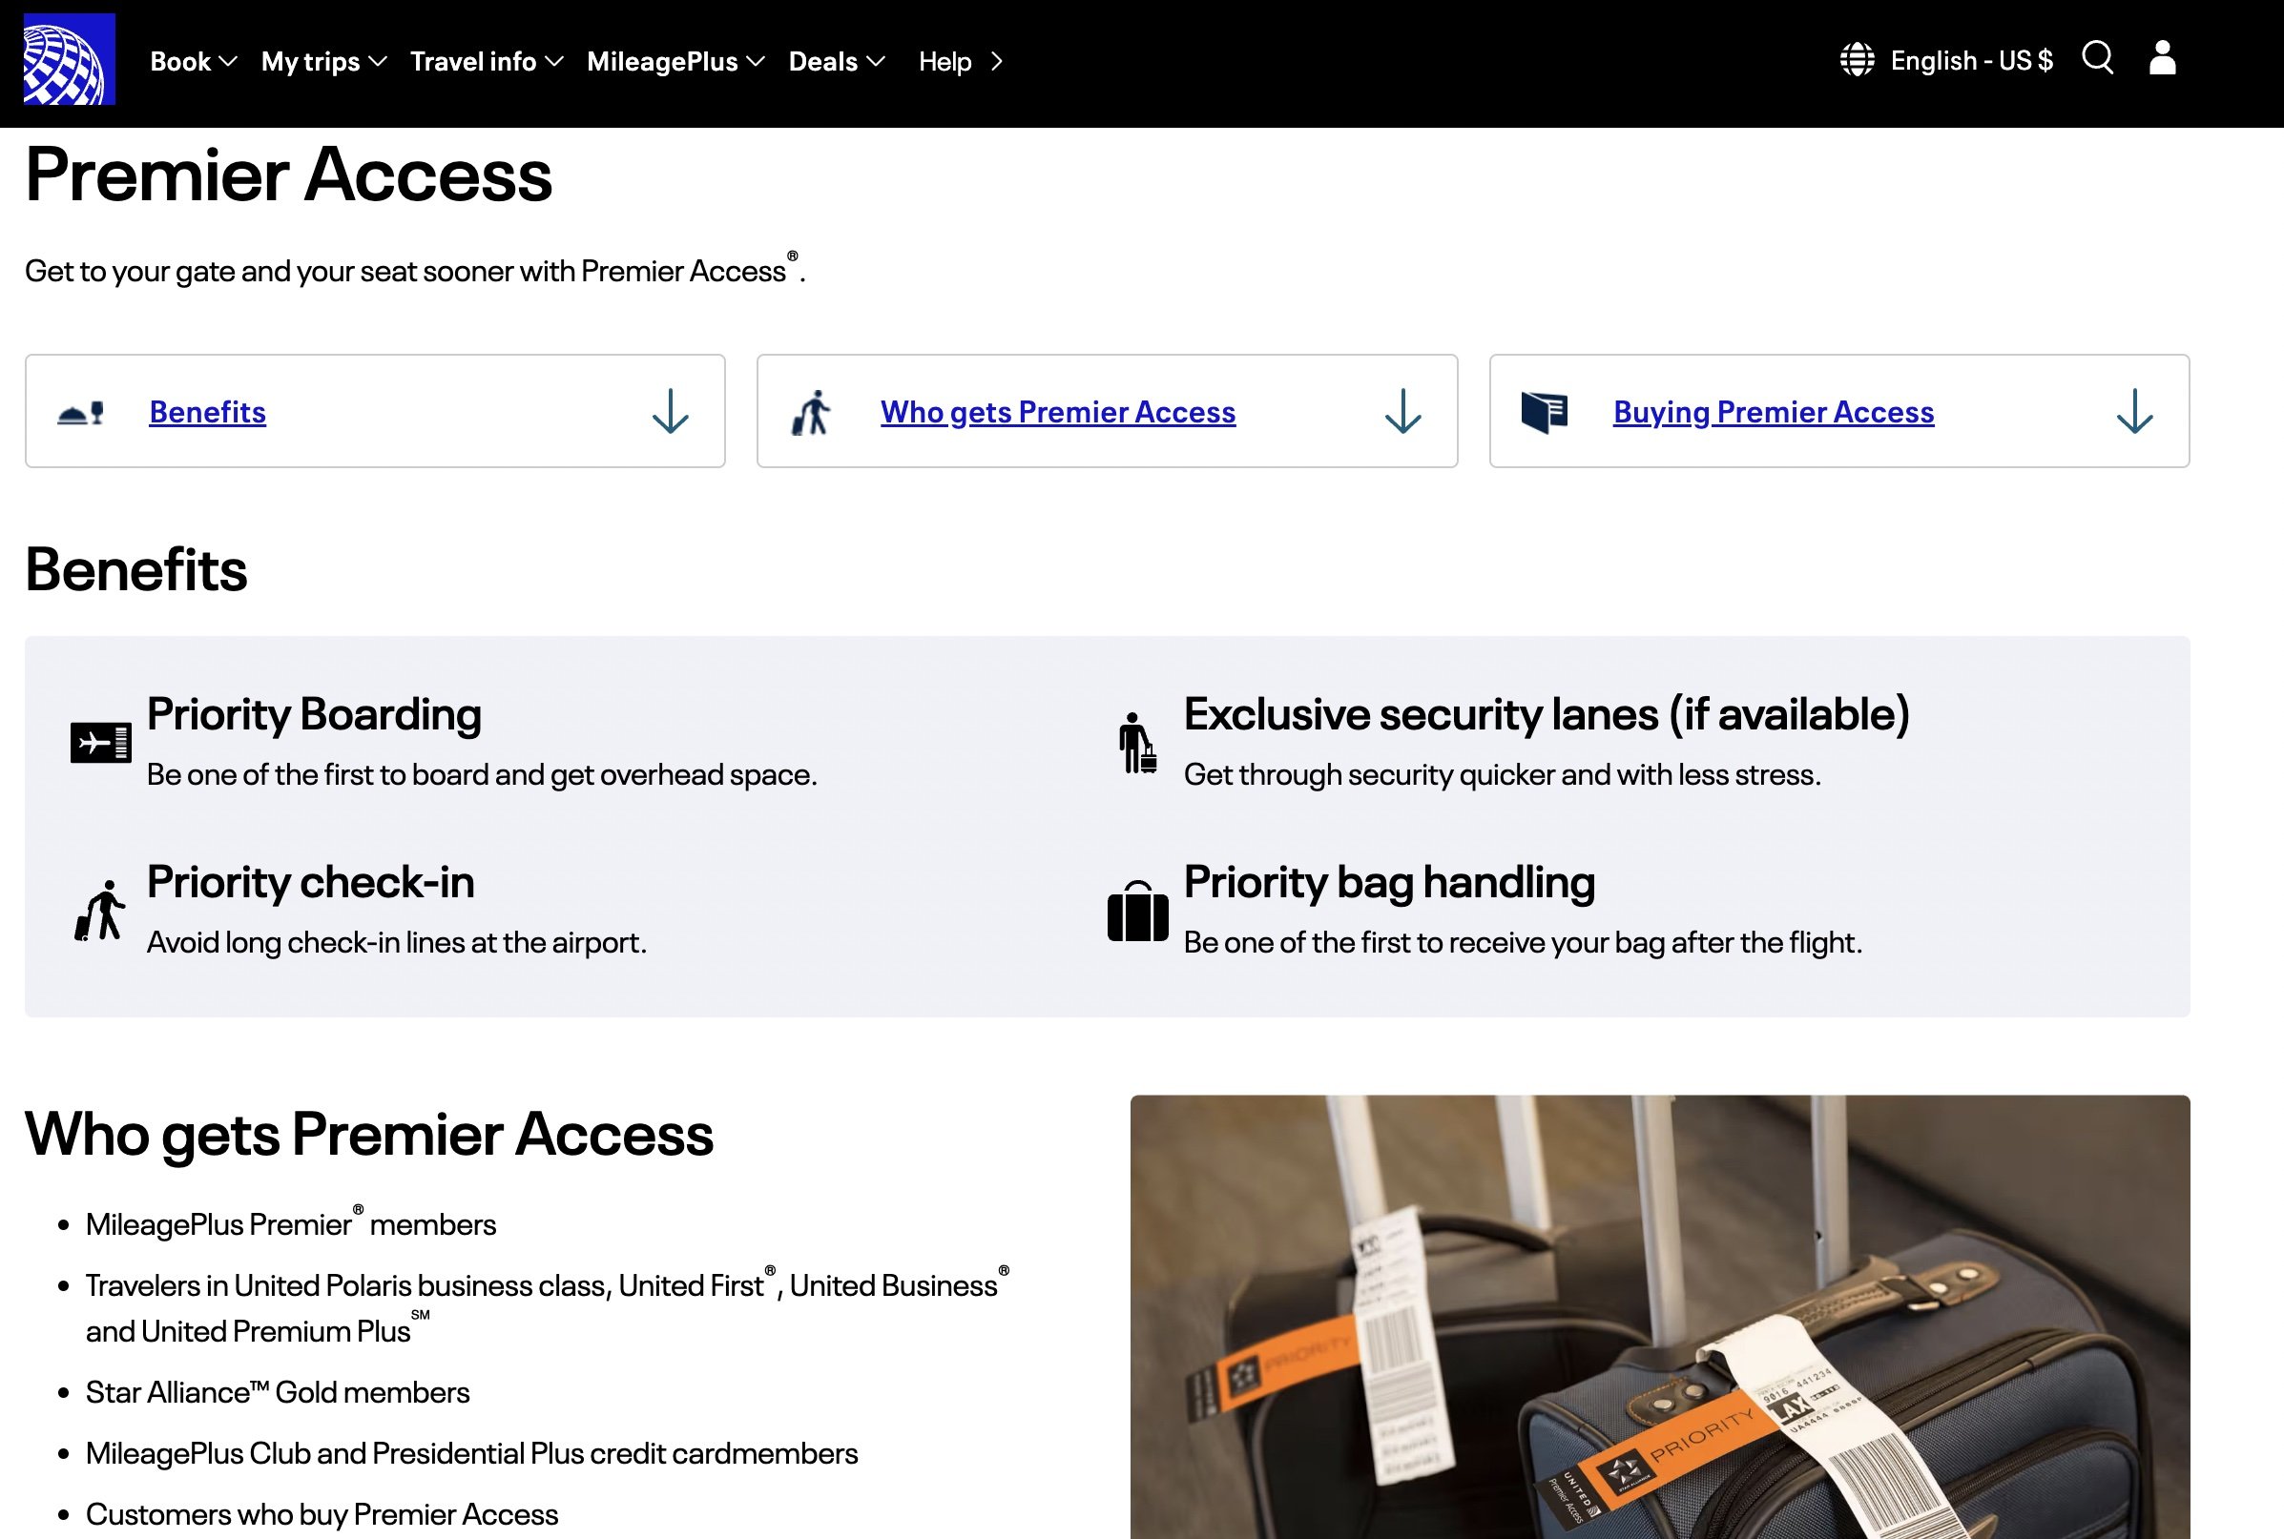Expand the MileagePlus menu chevron
The image size is (2284, 1539).
click(x=755, y=61)
